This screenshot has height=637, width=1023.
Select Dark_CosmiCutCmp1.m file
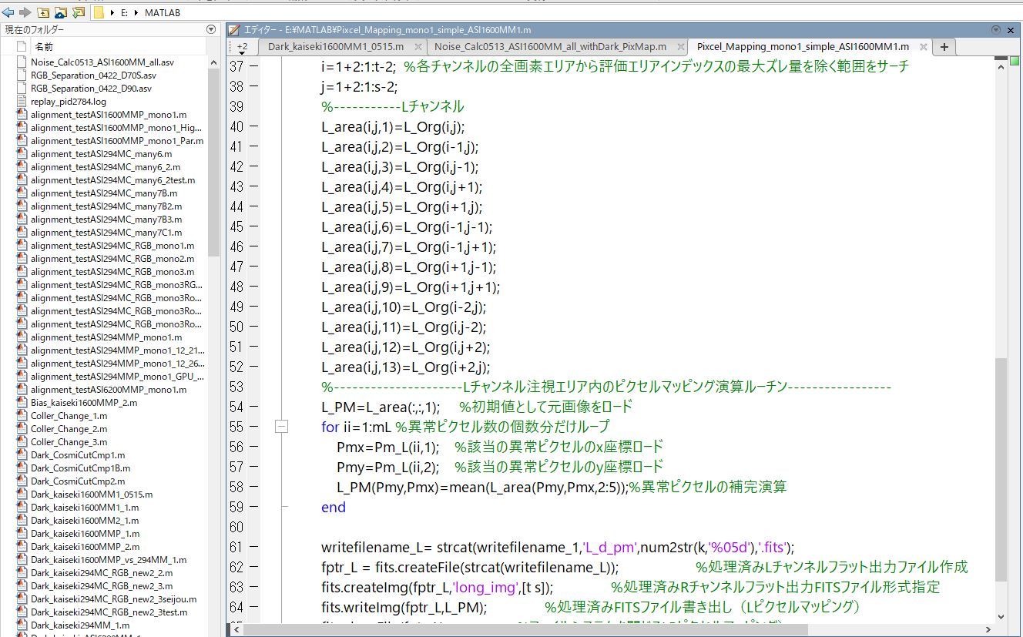point(78,454)
